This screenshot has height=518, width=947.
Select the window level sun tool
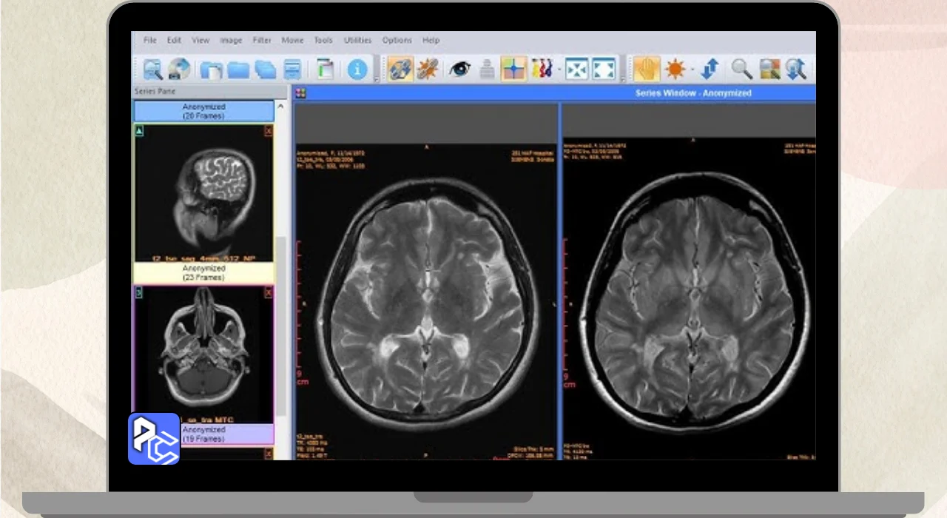[675, 70]
